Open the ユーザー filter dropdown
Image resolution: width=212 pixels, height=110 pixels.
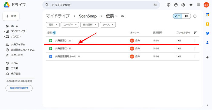click(70, 25)
